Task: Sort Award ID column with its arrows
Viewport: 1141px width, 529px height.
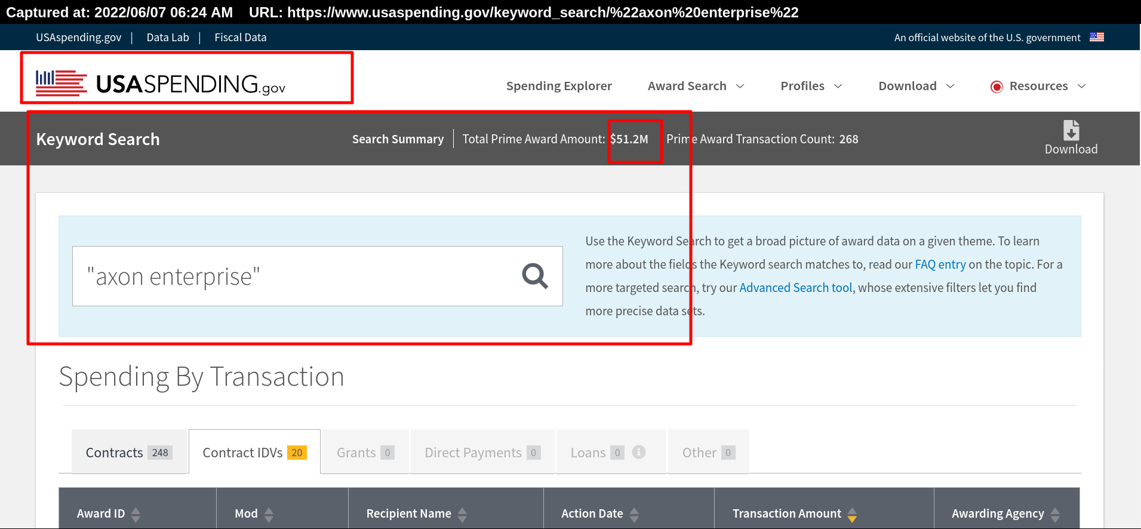Action: point(136,514)
